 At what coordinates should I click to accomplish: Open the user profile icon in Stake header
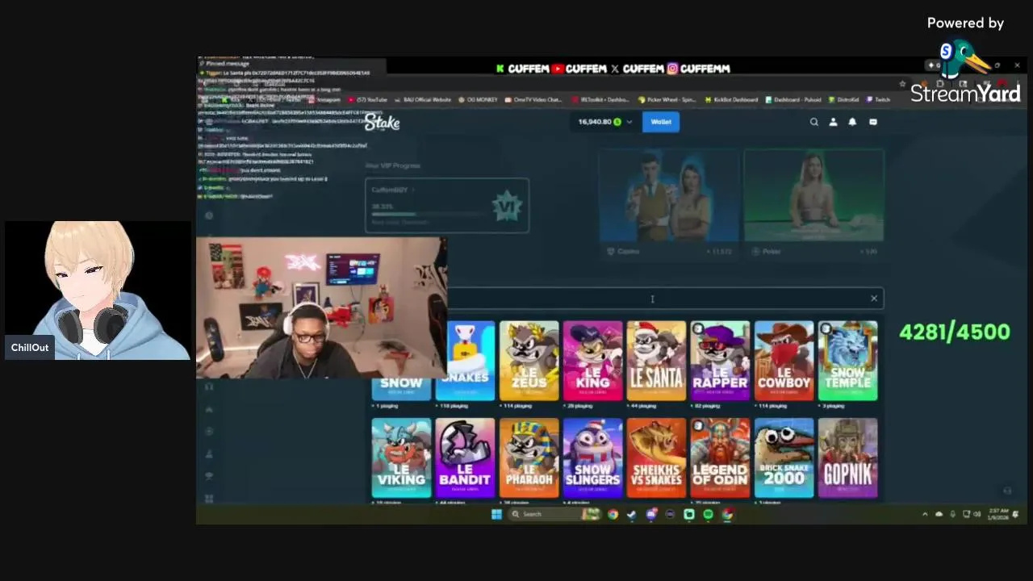(833, 122)
